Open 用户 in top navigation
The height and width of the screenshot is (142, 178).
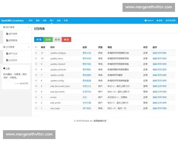pyautogui.click(x=52, y=20)
